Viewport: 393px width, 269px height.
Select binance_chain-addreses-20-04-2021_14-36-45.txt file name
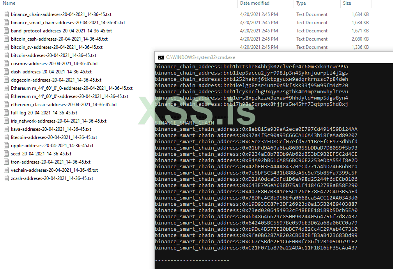61,14
